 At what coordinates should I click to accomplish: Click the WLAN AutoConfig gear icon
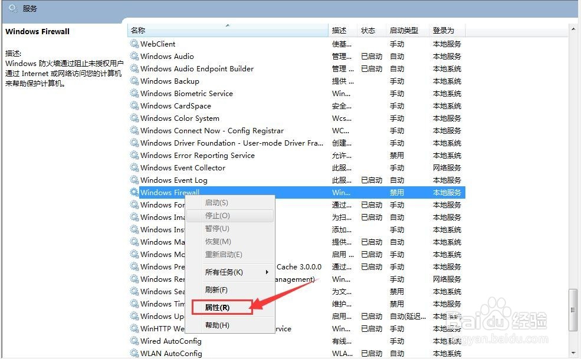pyautogui.click(x=134, y=353)
